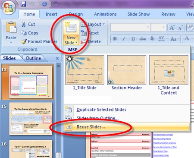The width and height of the screenshot is (194, 158).
Task: Click the slide panel scrollbar up arrow
Action: tap(59, 66)
